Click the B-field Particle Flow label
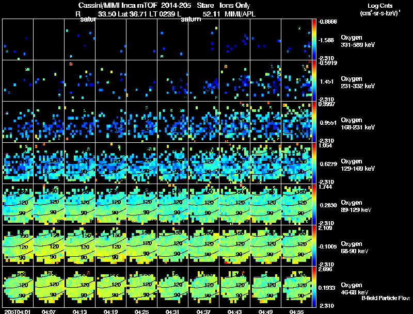 386,298
